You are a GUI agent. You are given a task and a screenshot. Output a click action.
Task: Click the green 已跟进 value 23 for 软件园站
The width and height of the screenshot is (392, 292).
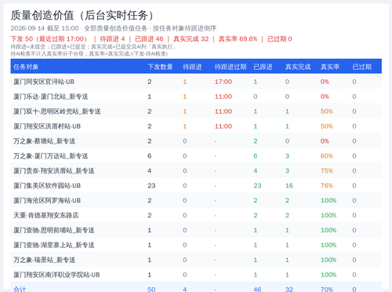point(257,186)
